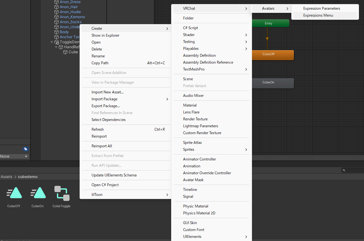Select the Entry node in the Animator graph

tap(271, 24)
